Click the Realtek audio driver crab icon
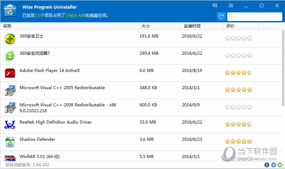Image resolution: width=285 pixels, height=169 pixels. click(x=10, y=125)
